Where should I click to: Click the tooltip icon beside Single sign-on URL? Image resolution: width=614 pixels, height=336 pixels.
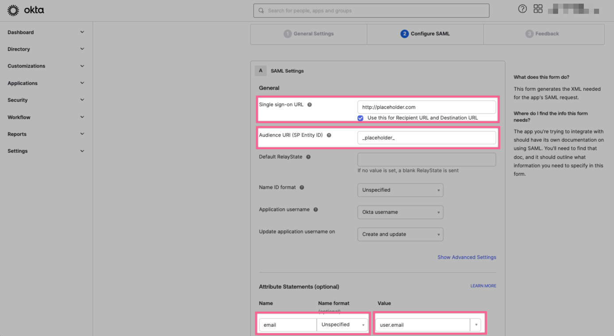[310, 104]
